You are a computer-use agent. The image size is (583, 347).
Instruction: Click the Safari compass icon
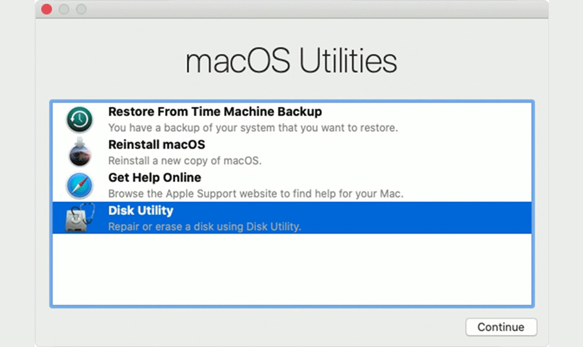point(80,185)
